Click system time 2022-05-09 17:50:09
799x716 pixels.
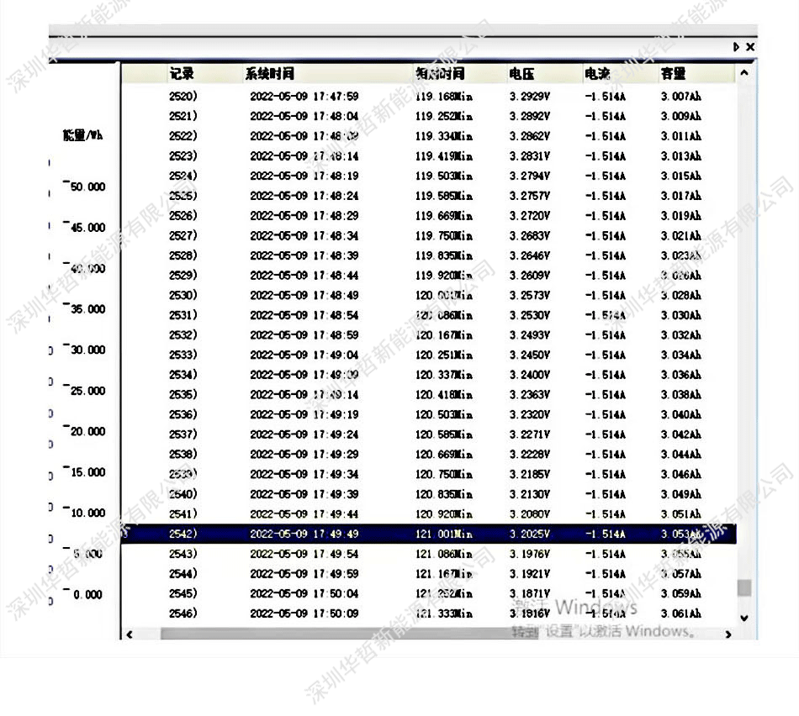pyautogui.click(x=304, y=613)
